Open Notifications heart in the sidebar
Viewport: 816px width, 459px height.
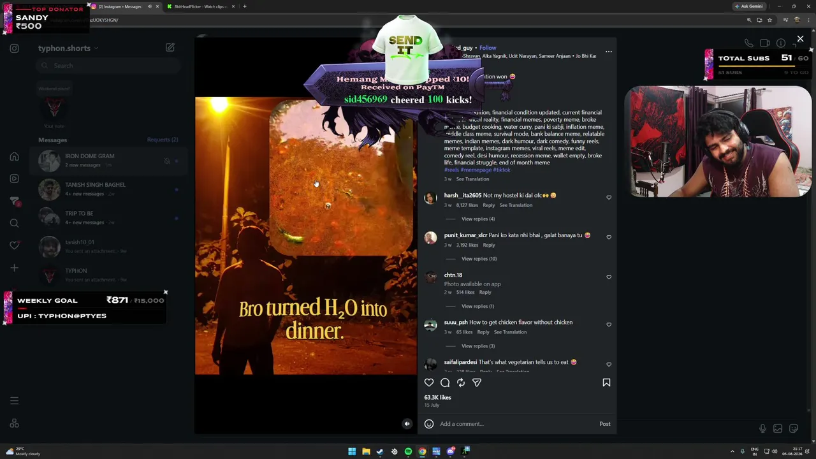coord(14,245)
